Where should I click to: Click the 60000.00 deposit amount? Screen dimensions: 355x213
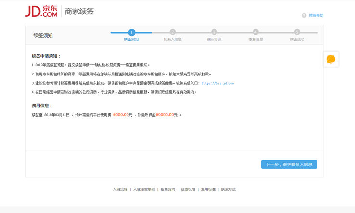[x=165, y=115]
